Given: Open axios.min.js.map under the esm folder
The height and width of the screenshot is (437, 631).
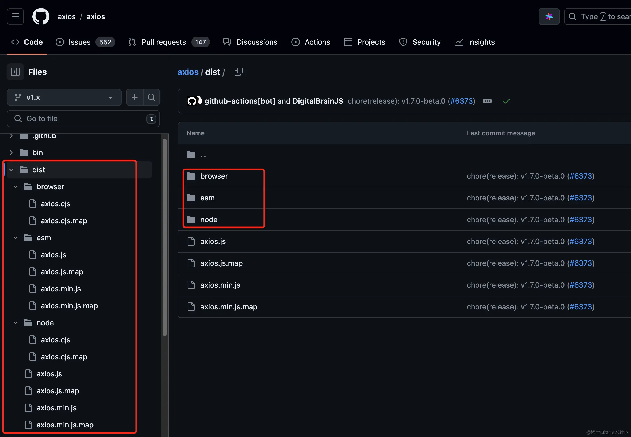Looking at the screenshot, I should pos(69,306).
